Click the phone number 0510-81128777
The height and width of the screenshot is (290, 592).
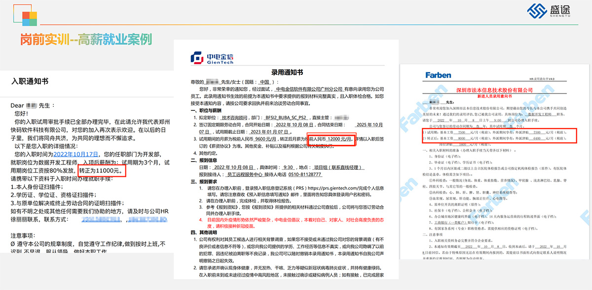[301, 174]
